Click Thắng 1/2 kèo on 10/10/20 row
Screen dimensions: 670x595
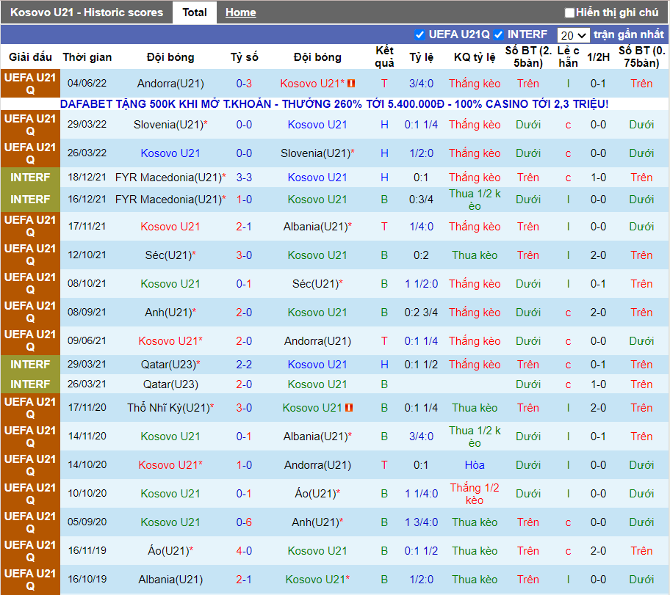pos(475,494)
